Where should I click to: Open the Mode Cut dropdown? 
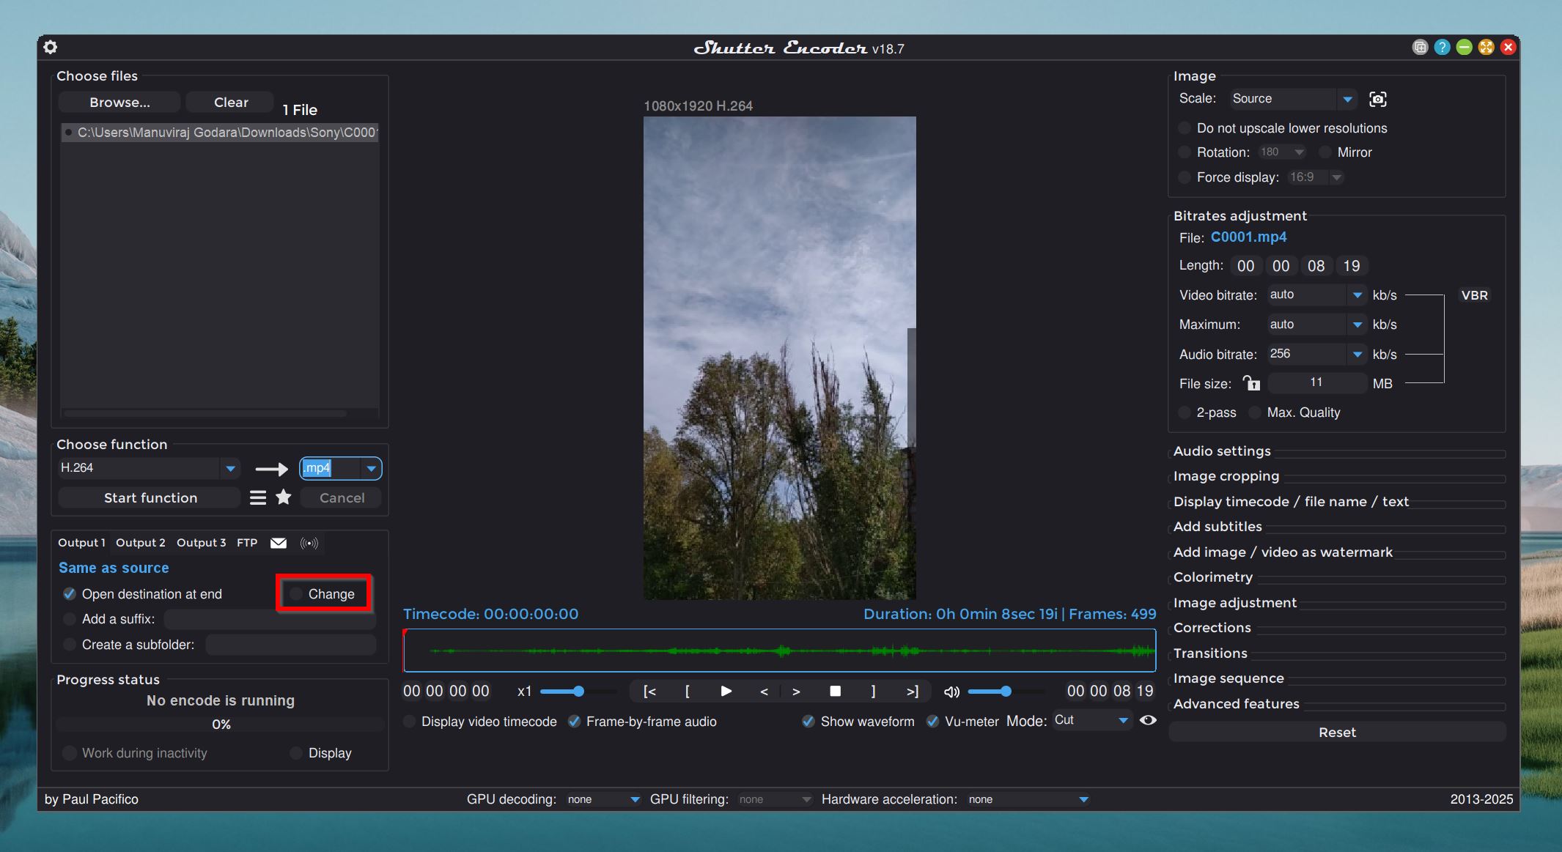[1092, 720]
